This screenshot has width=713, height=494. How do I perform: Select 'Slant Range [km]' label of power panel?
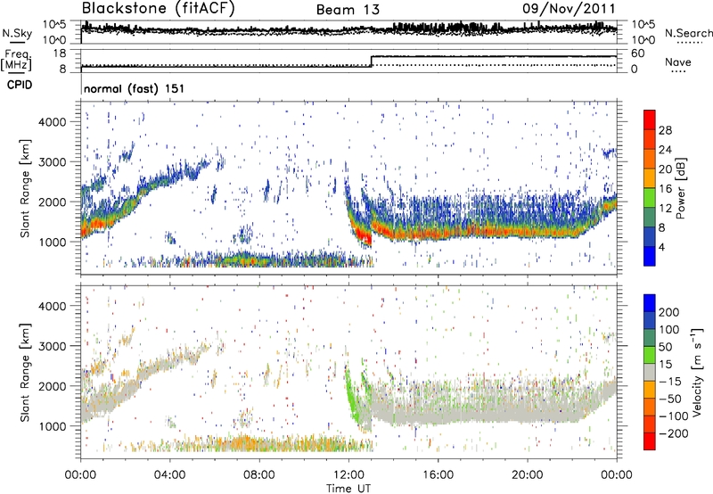point(25,188)
